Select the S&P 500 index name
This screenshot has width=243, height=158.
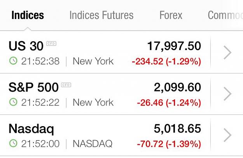pyautogui.click(x=33, y=87)
